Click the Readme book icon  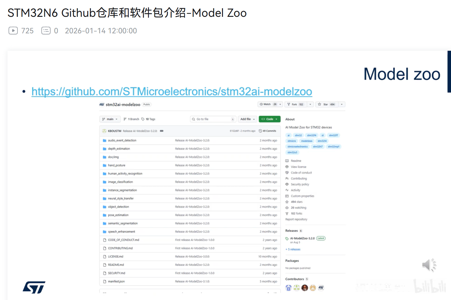pos(287,161)
